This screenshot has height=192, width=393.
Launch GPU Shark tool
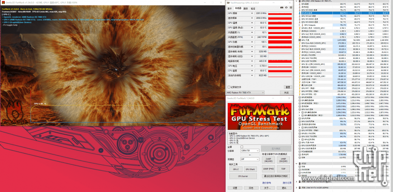click(x=250, y=169)
